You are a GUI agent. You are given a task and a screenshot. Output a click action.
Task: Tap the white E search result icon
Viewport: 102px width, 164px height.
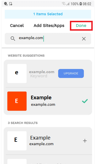click(17, 141)
